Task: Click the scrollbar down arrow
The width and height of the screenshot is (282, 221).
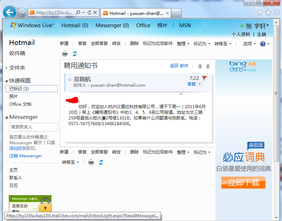Action: tap(276, 218)
